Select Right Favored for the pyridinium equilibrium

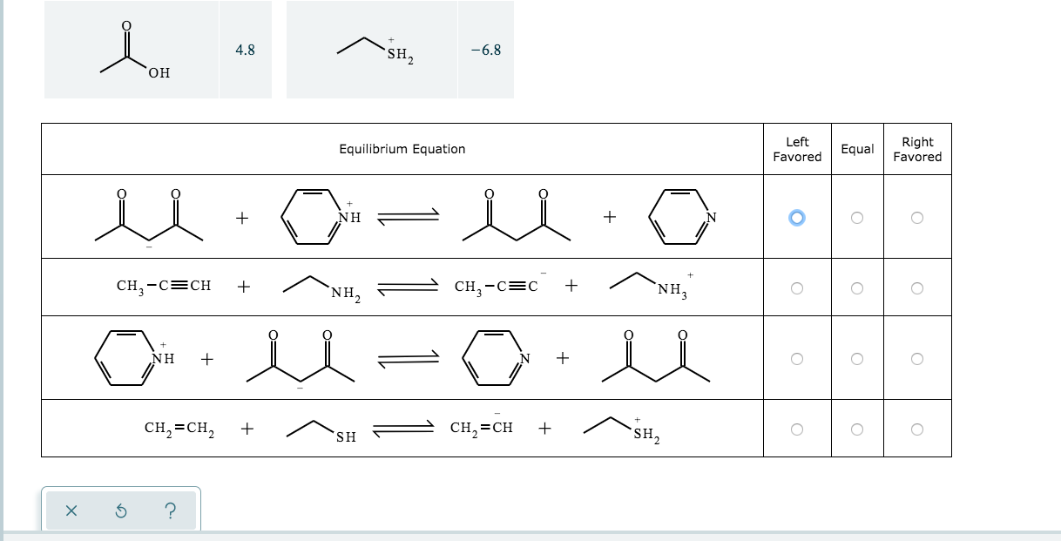click(x=917, y=357)
